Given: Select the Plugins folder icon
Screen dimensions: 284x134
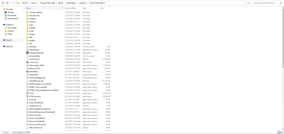Looking at the screenshot, I should tap(27, 34).
